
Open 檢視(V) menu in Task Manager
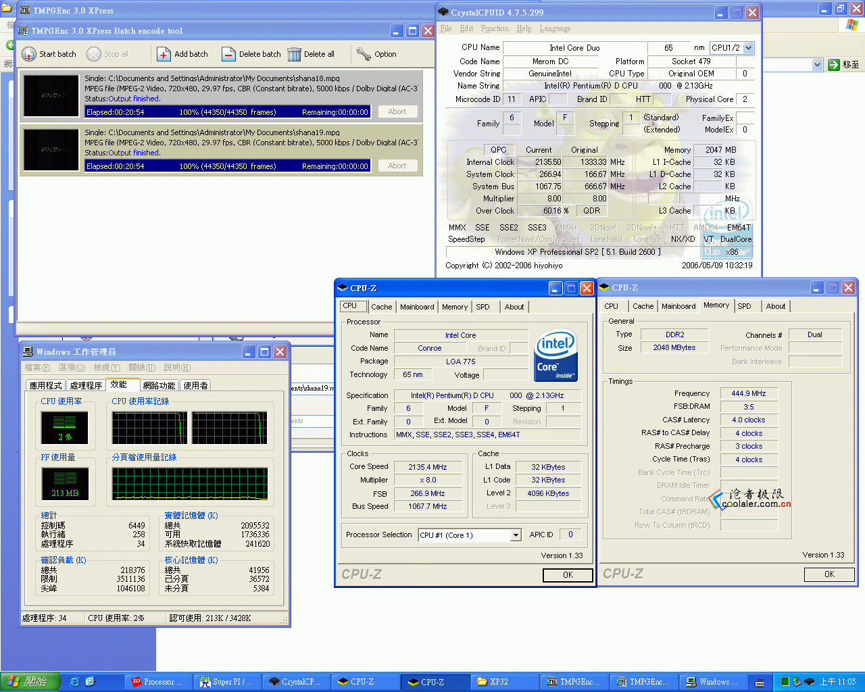click(107, 368)
